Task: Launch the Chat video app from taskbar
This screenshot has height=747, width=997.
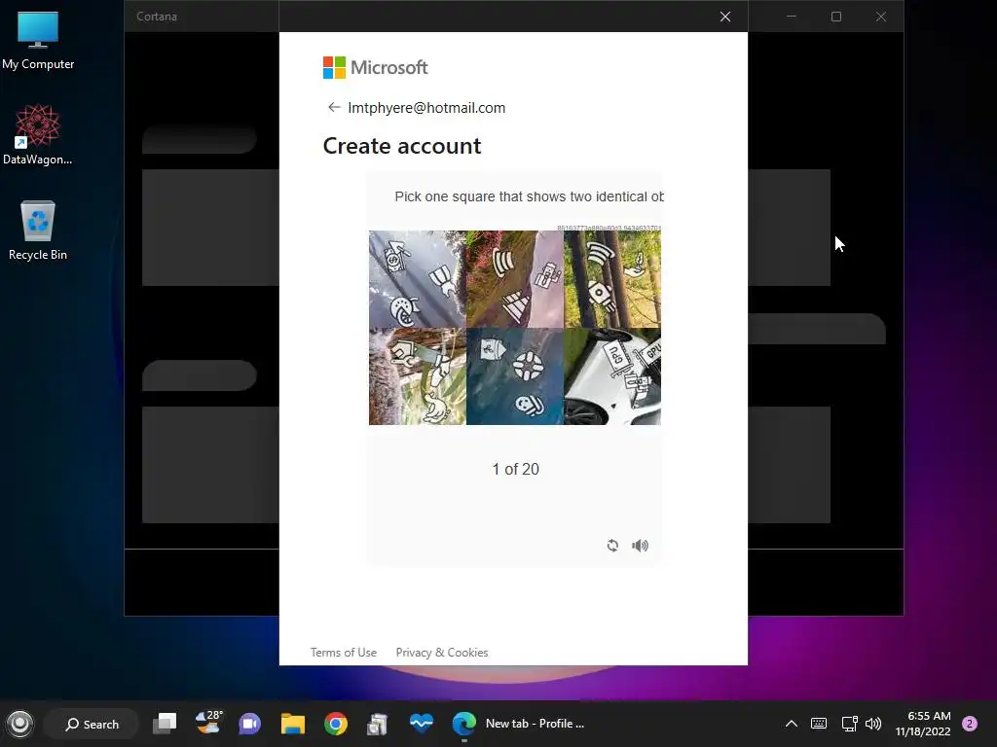Action: 250,724
